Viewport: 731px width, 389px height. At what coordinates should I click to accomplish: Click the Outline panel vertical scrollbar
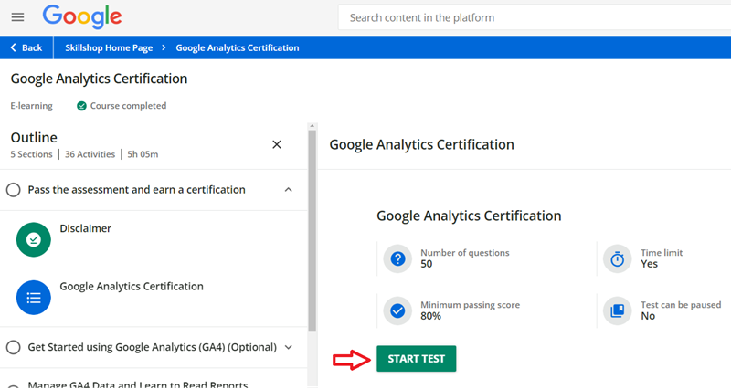click(312, 228)
